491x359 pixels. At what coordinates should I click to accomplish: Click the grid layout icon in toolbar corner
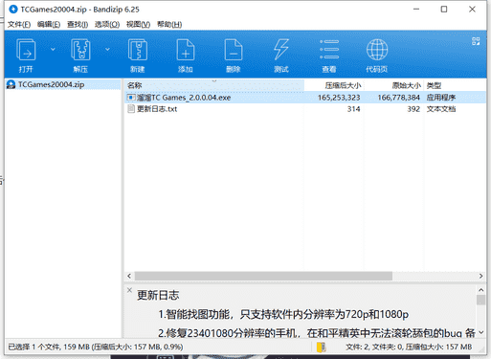tap(476, 41)
